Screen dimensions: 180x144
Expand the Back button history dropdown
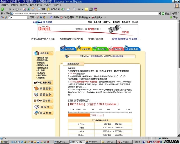point(13,9)
